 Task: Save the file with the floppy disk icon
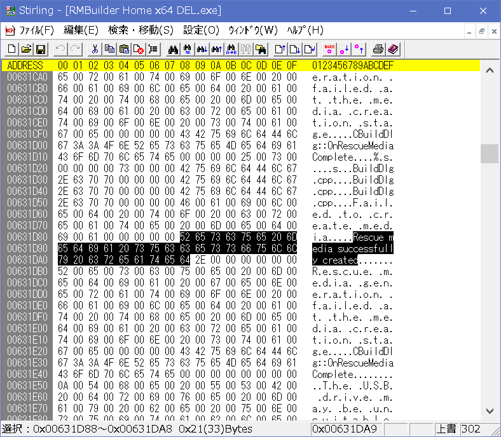[x=41, y=49]
